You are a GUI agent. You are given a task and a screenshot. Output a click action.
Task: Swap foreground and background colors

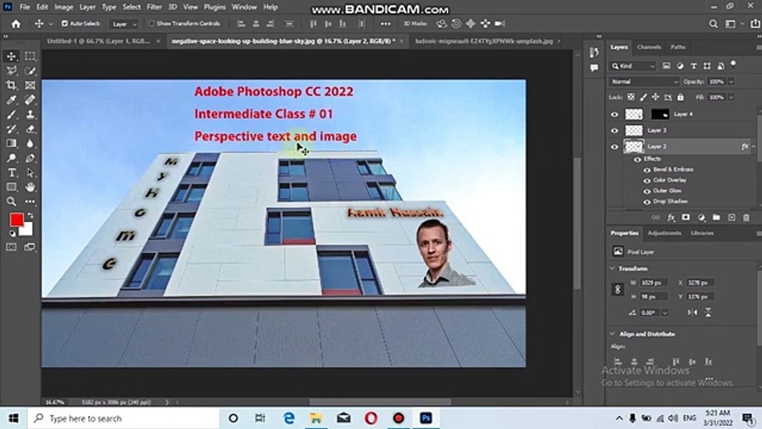click(30, 216)
